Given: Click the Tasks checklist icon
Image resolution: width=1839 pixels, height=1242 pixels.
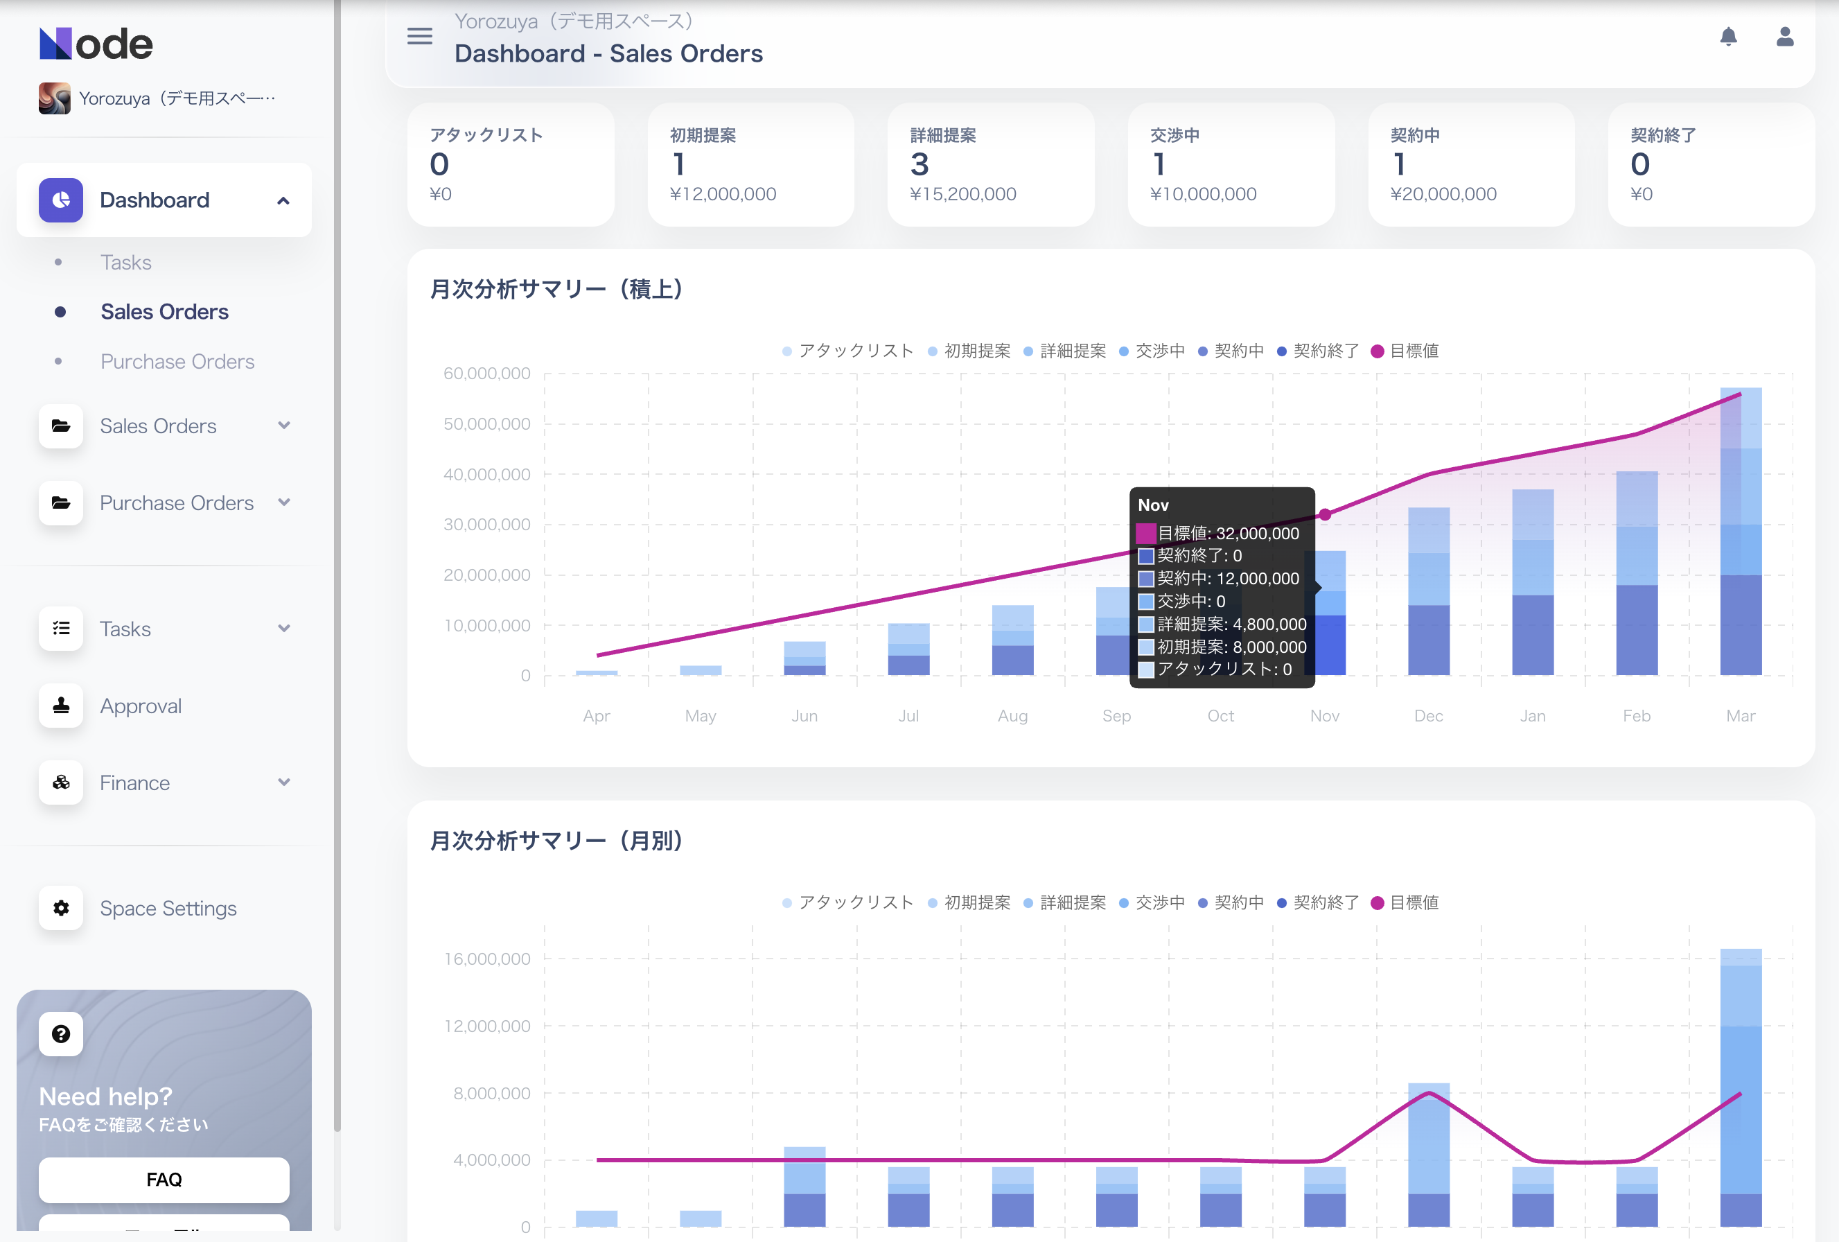Looking at the screenshot, I should [x=61, y=629].
